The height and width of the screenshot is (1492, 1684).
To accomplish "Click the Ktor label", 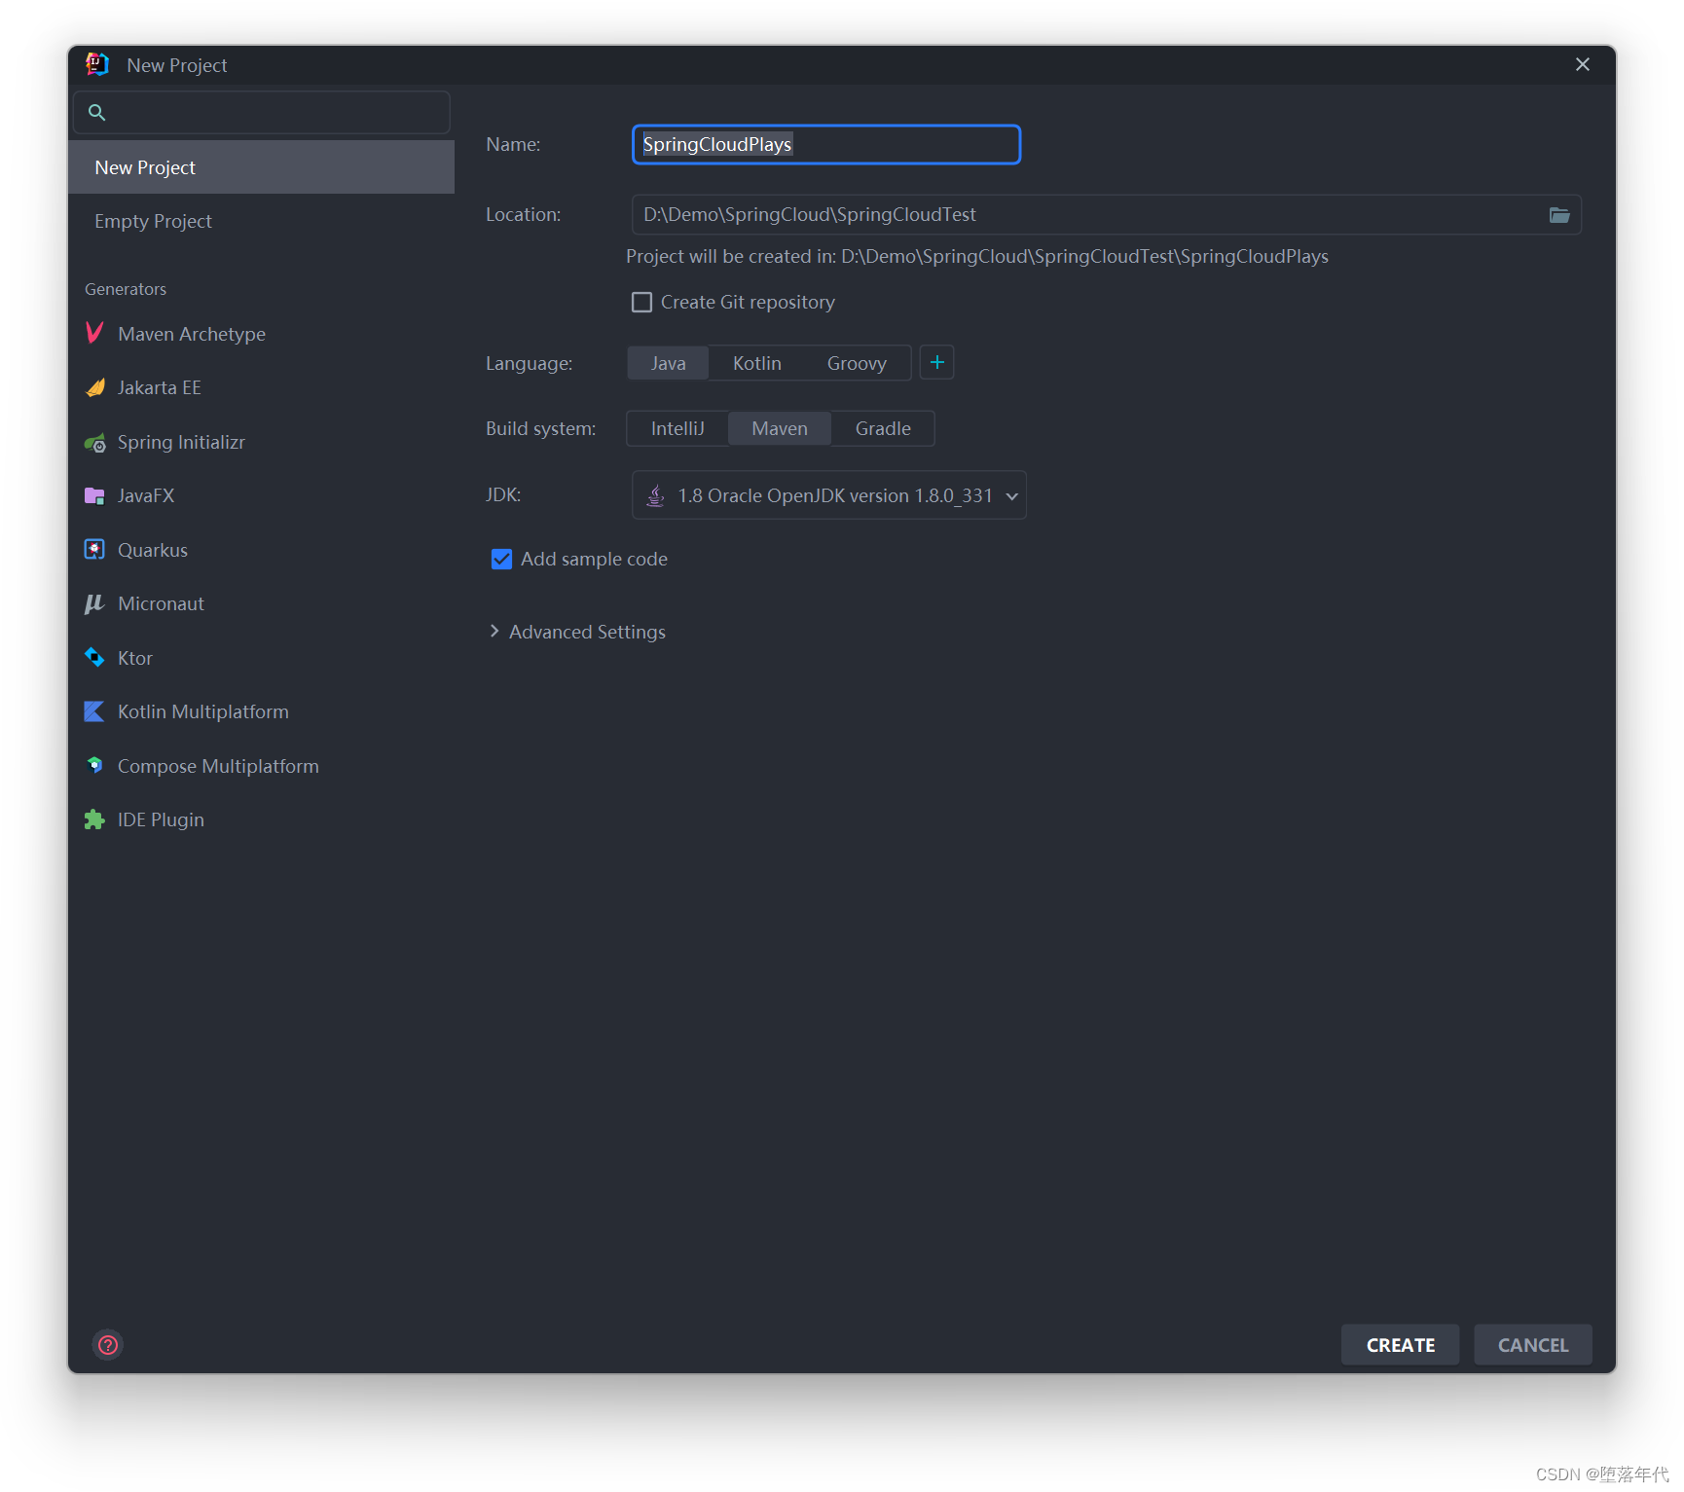I will pyautogui.click(x=135, y=658).
